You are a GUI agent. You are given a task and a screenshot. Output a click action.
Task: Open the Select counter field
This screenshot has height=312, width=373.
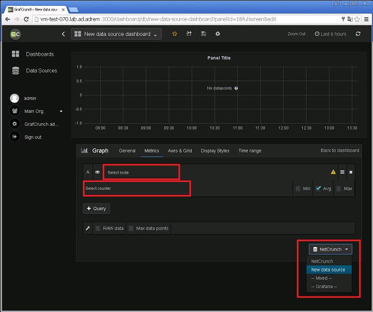pyautogui.click(x=137, y=188)
